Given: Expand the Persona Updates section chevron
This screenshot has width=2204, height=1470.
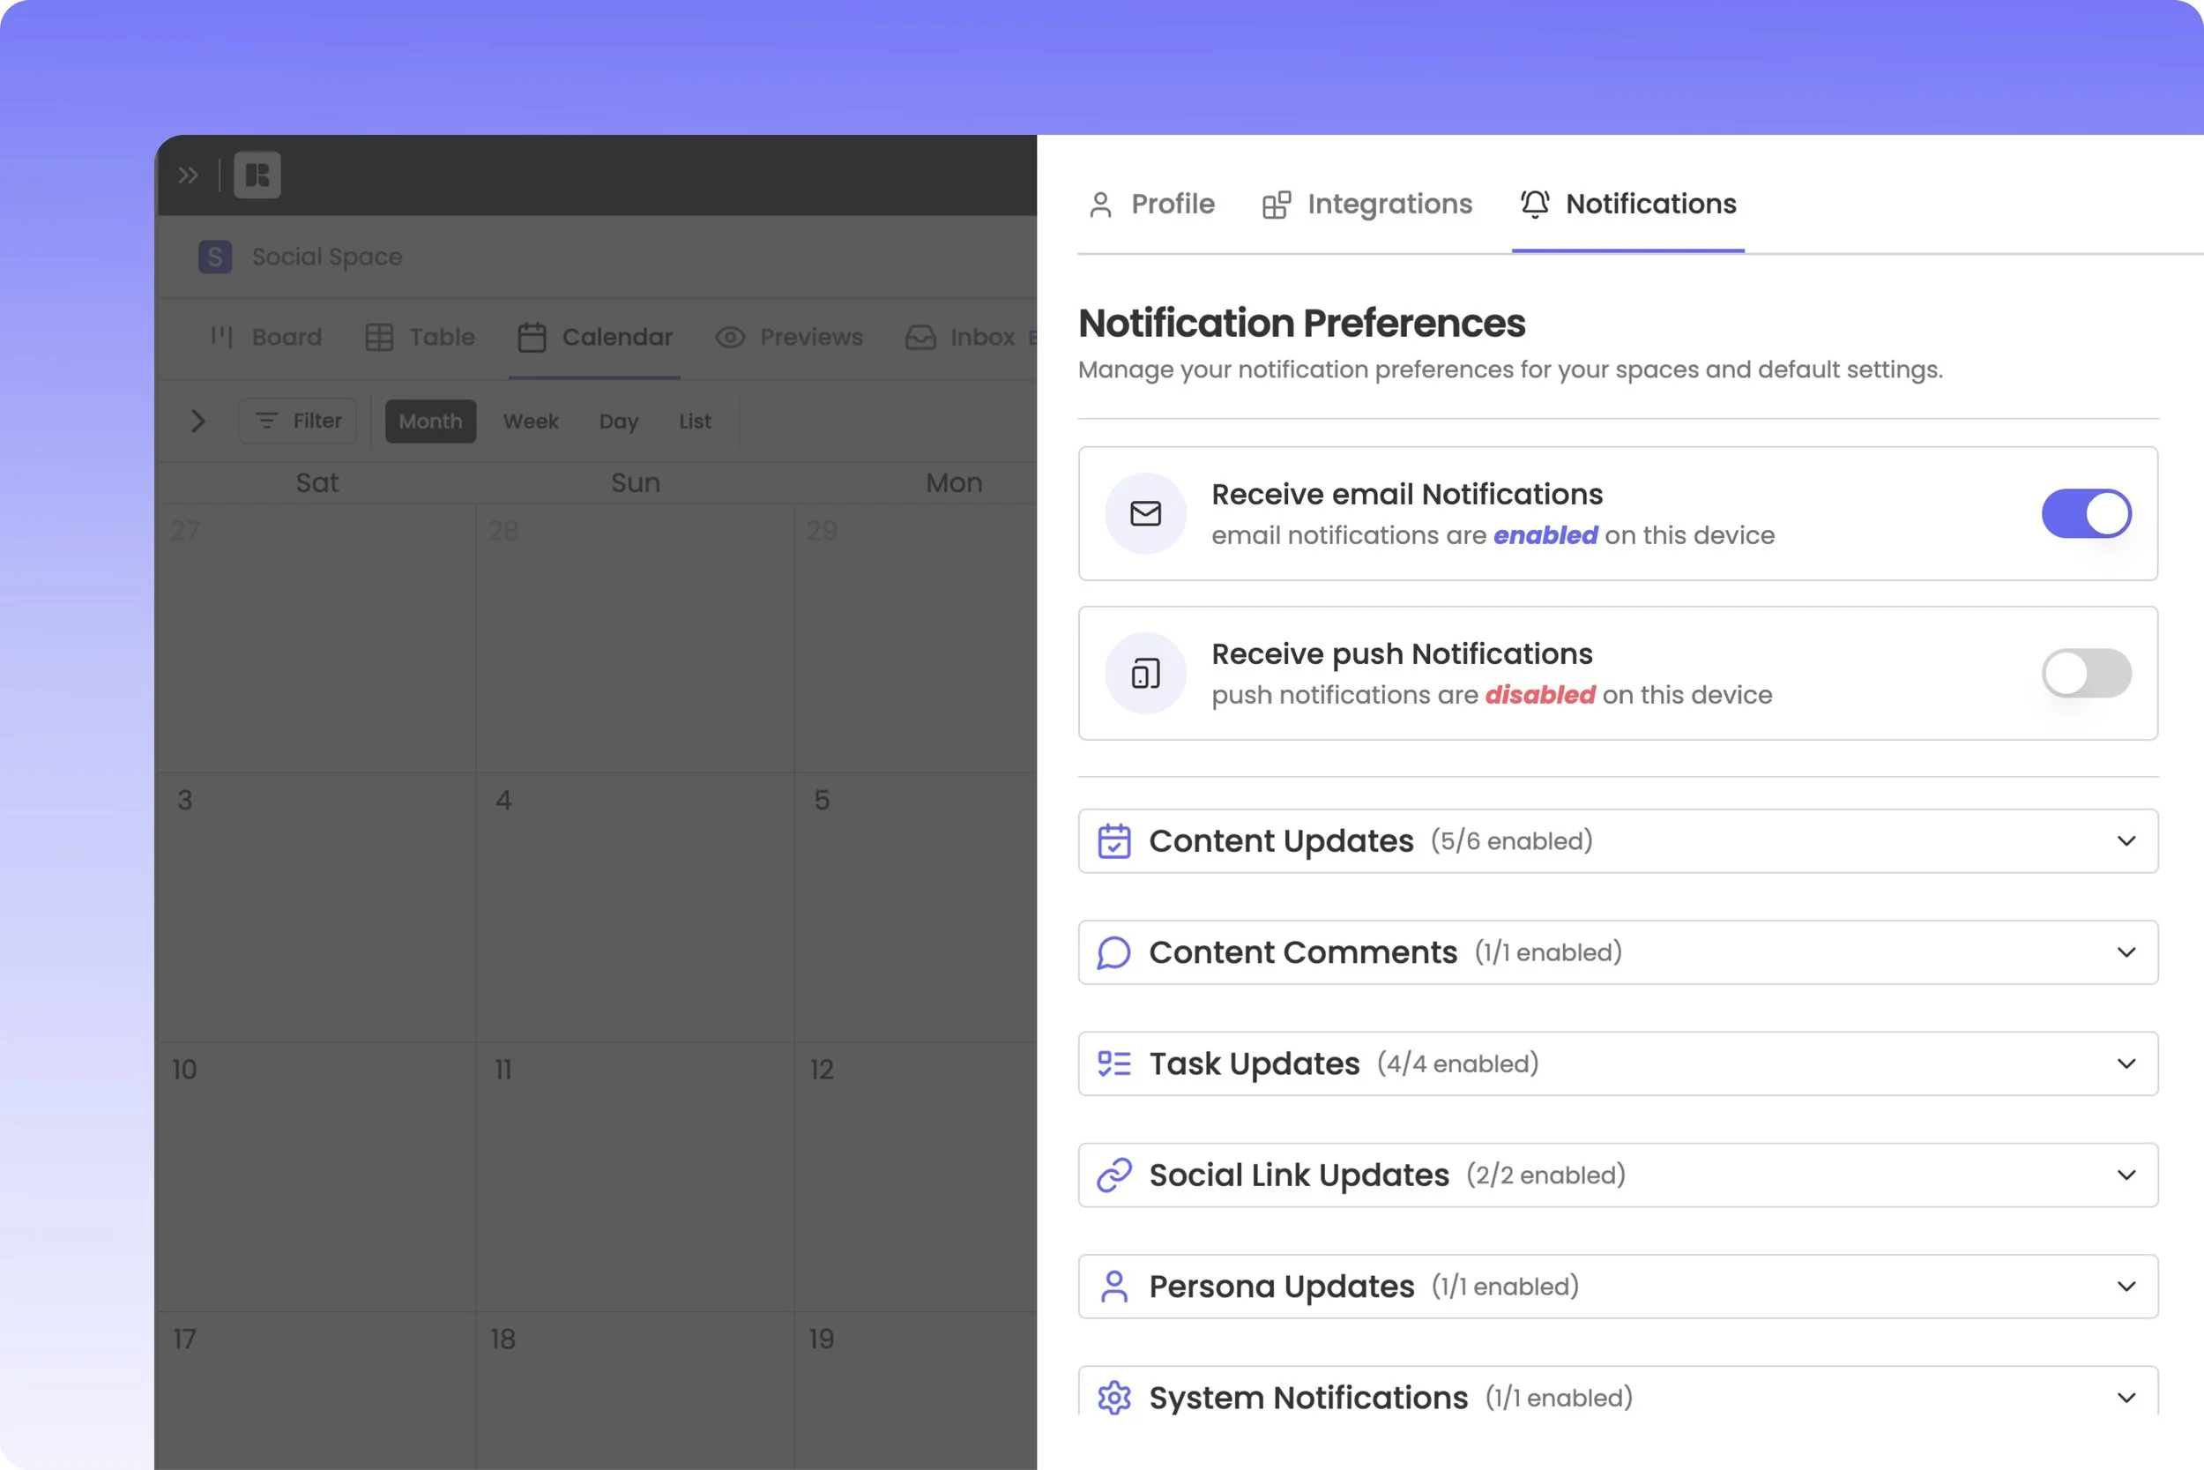Looking at the screenshot, I should 2126,1287.
